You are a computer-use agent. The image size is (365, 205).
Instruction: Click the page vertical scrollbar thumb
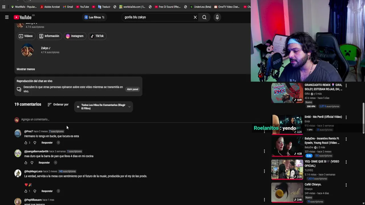pyautogui.click(x=363, y=118)
